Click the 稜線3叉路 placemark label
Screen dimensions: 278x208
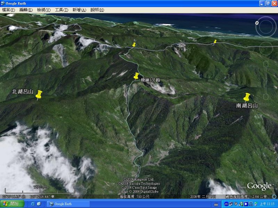pyautogui.click(x=150, y=80)
